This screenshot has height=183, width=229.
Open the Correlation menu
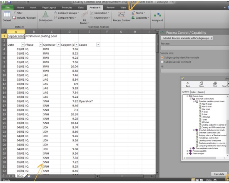coord(100,13)
